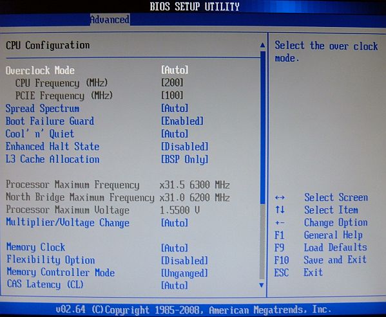The image size is (386, 317).
Task: Open L3 Cache Allocation BSP Only option
Action: [185, 159]
